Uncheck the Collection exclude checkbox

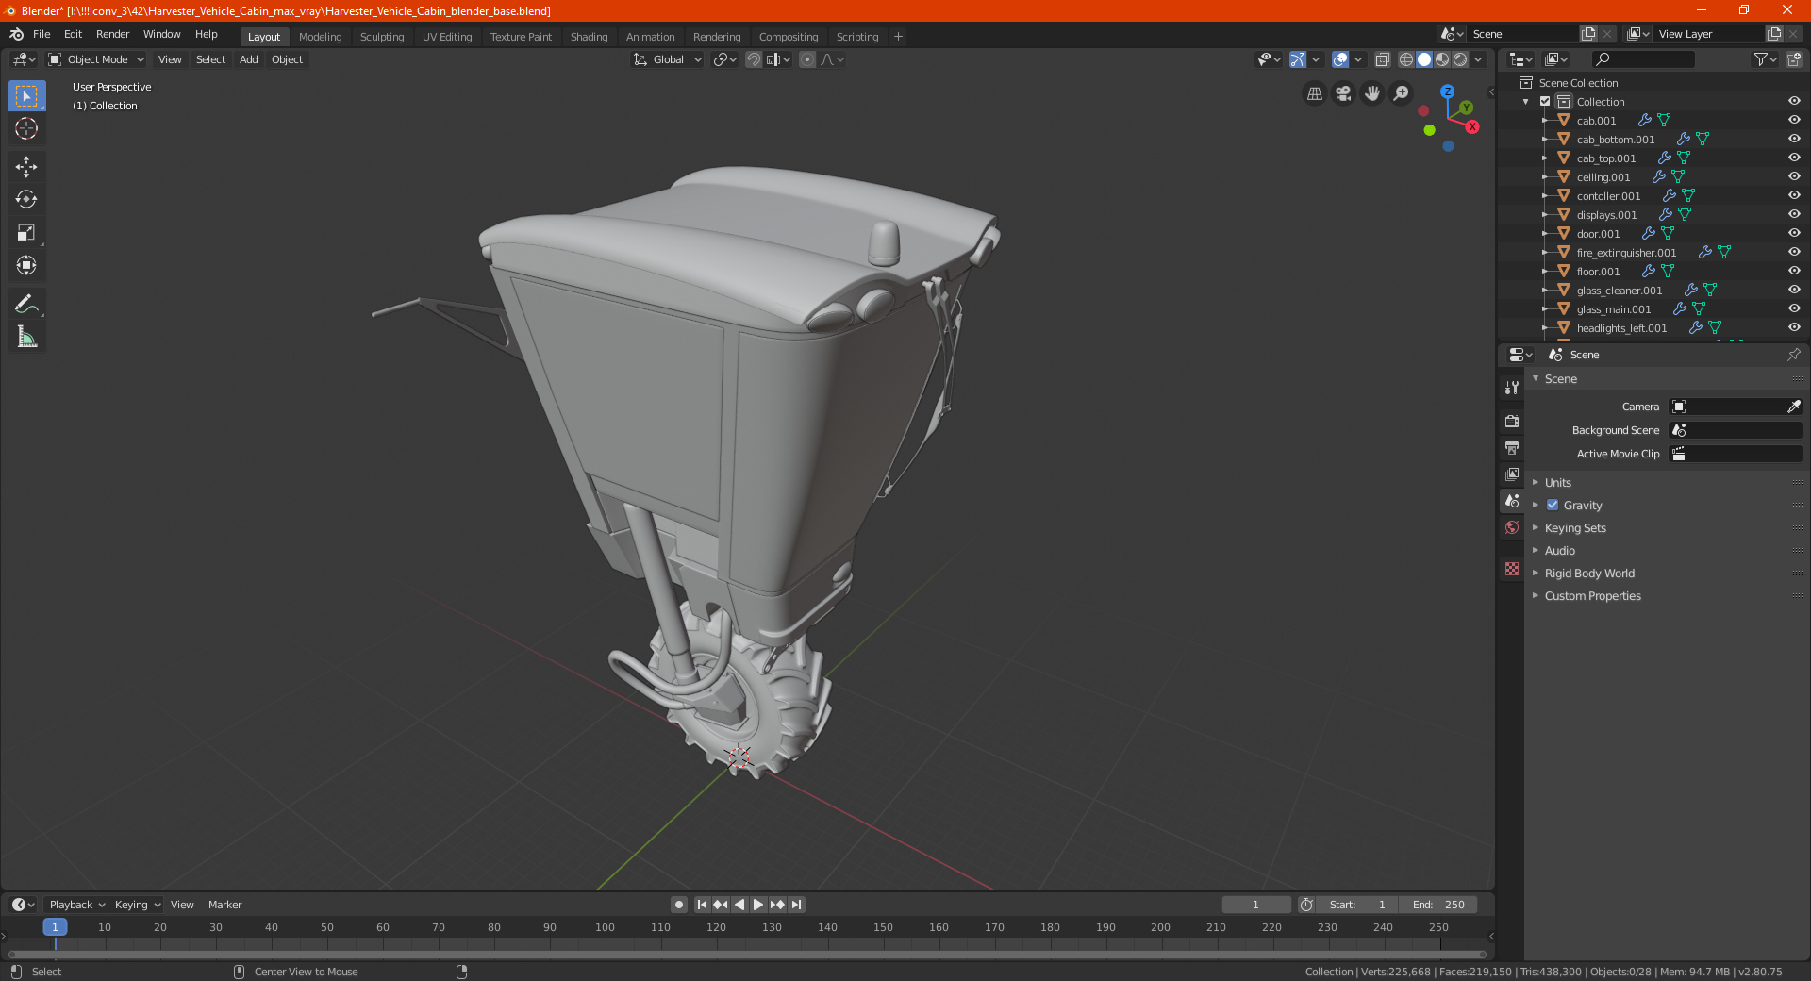click(x=1545, y=101)
